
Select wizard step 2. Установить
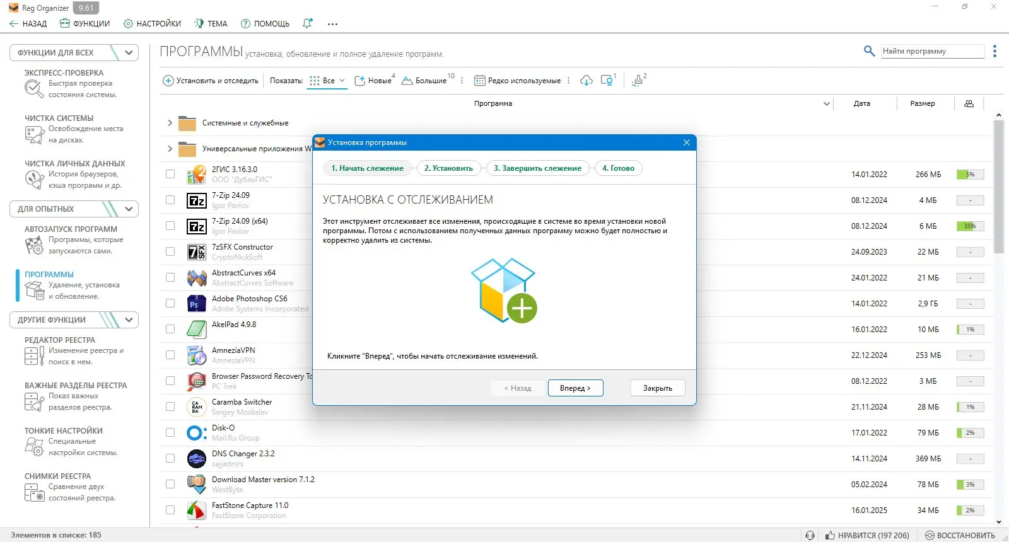coord(448,168)
